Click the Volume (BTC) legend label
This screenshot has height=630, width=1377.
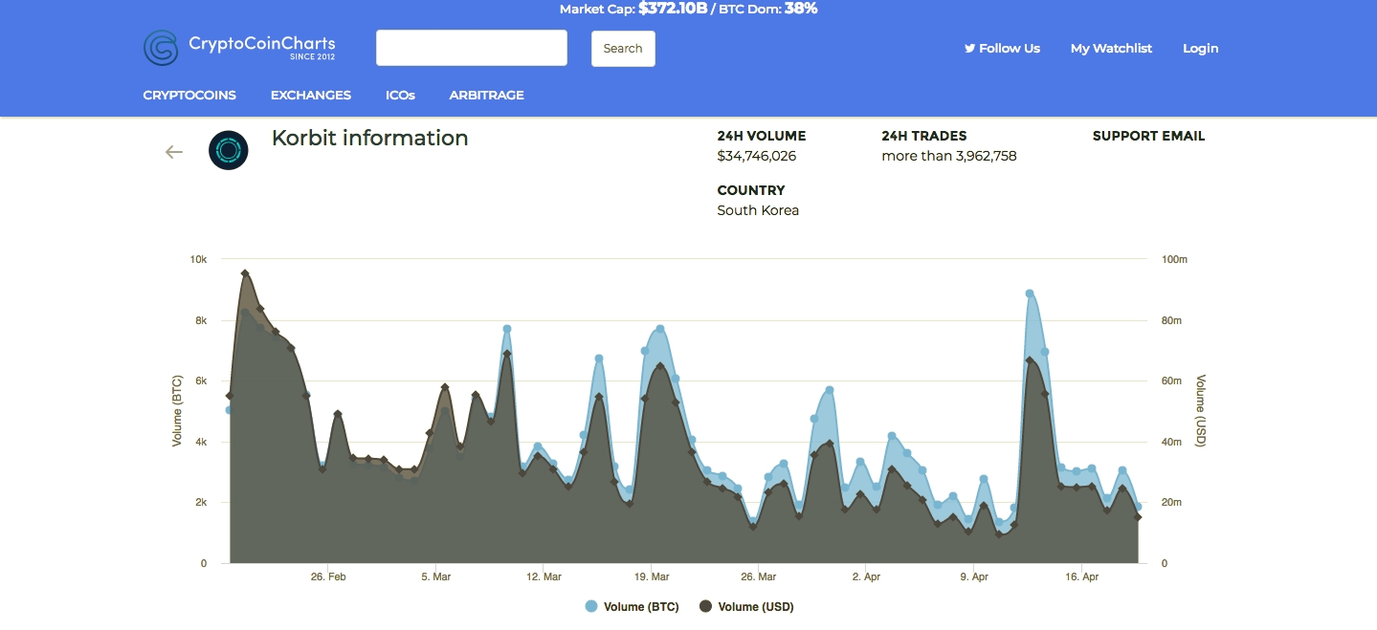tap(641, 606)
